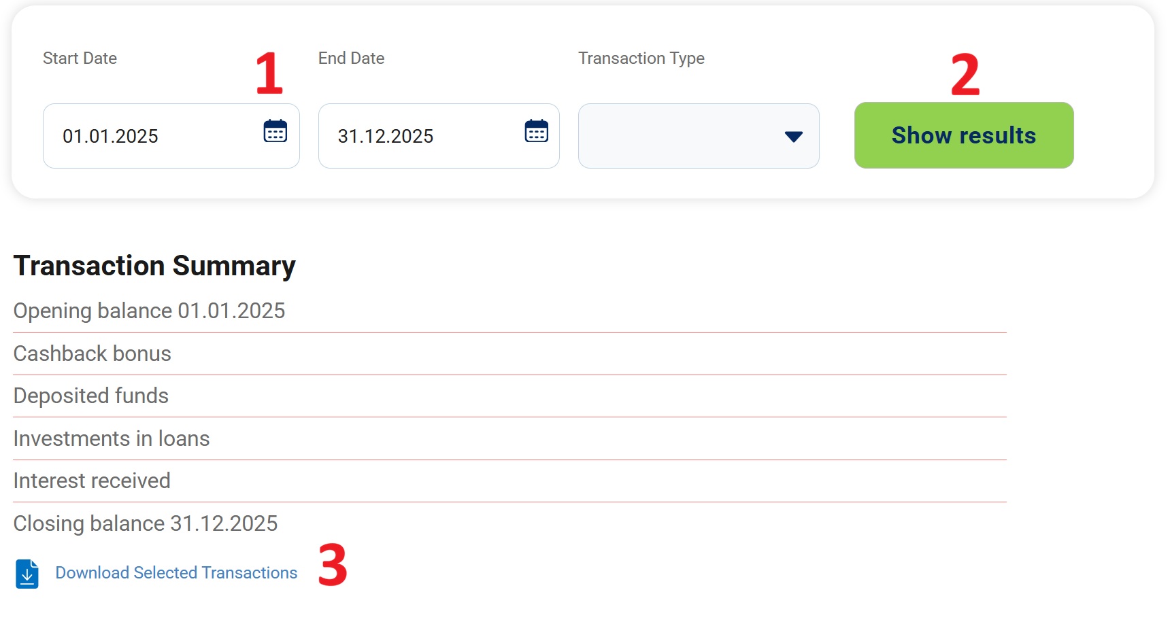The width and height of the screenshot is (1172, 624).
Task: Click the Download Selected Transactions link
Action: click(x=176, y=573)
